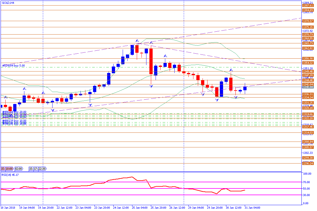Select the 1378.57 horizontal line price tag

(x=308, y=21)
